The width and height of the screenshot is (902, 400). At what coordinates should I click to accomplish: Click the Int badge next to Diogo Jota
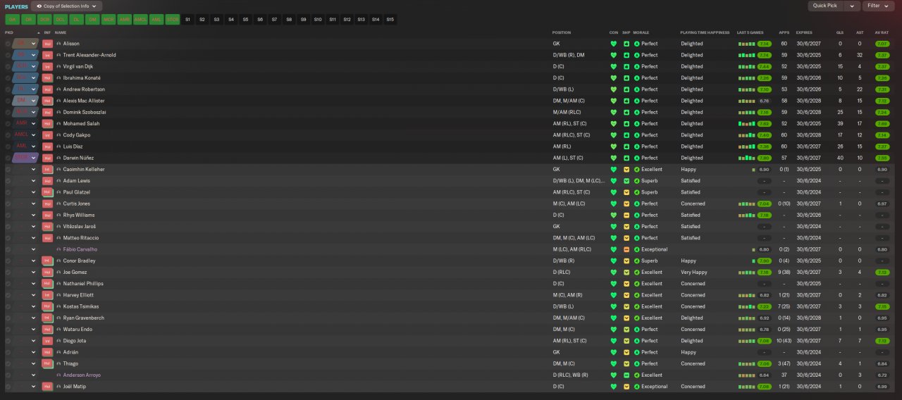(x=47, y=340)
